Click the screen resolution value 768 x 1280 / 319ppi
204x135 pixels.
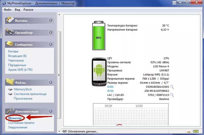156,79
